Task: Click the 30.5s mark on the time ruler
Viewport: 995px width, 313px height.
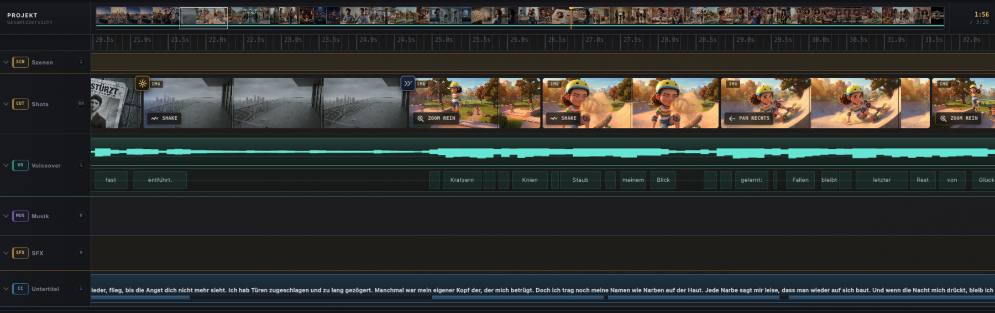Action: click(858, 40)
